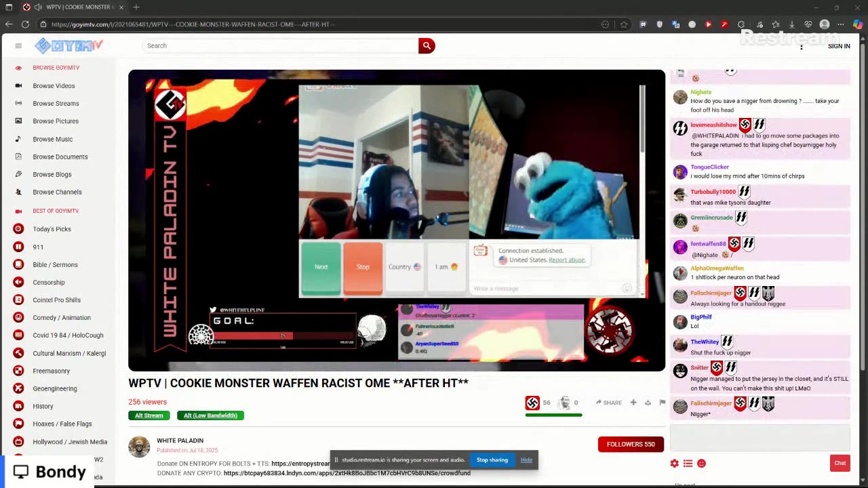The height and width of the screenshot is (488, 868).
Task: Click the SHARE button
Action: click(x=609, y=403)
